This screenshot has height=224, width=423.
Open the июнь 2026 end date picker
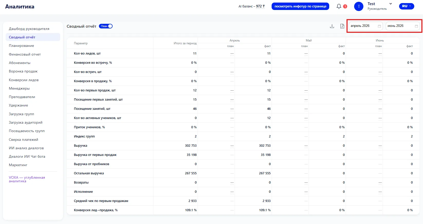point(403,26)
